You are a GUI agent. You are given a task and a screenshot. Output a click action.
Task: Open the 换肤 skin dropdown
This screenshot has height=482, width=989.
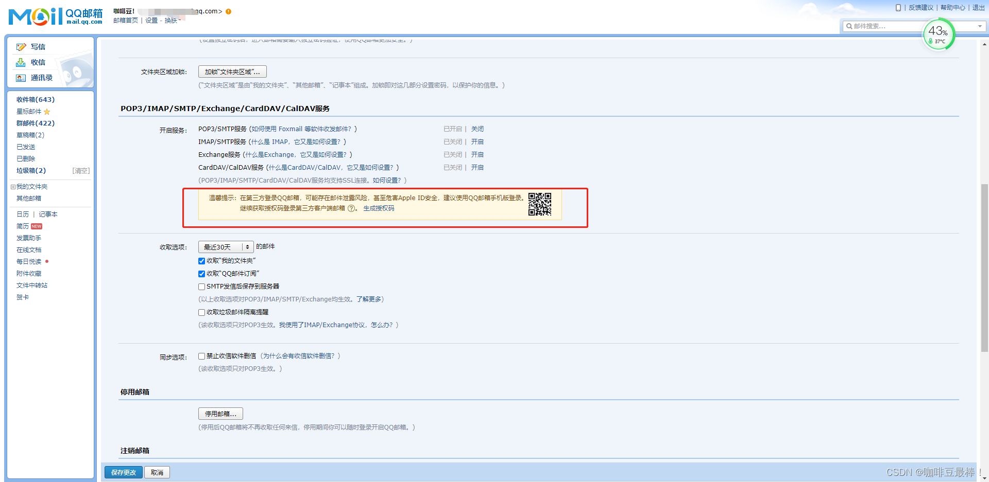tap(173, 21)
